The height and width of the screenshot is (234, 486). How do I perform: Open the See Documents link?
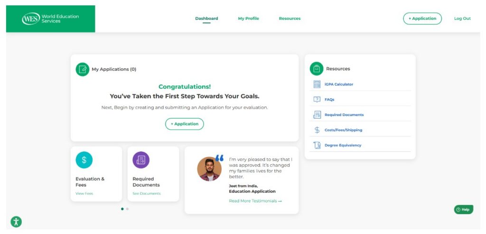click(x=146, y=194)
